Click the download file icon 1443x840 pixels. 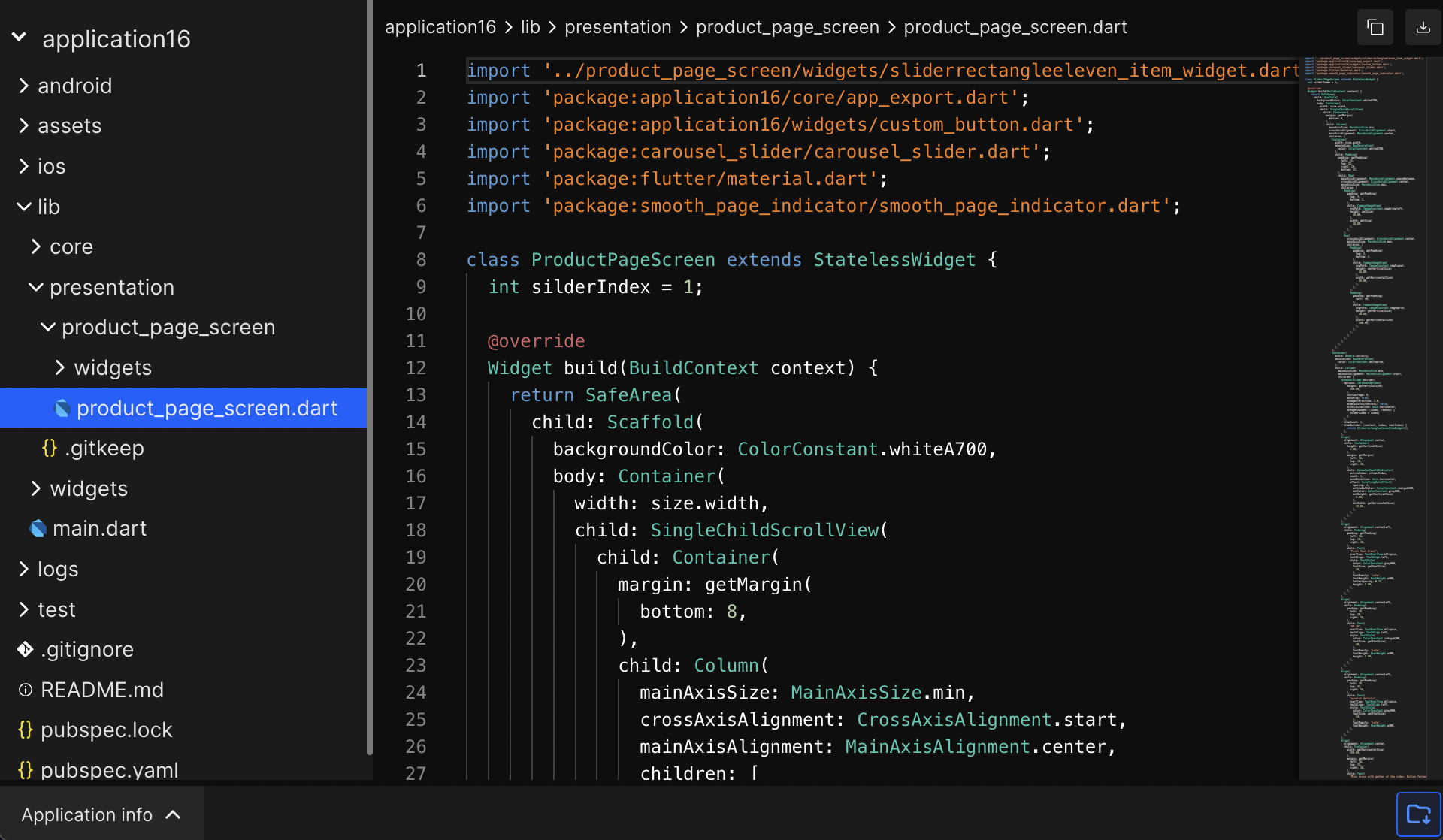coord(1423,28)
